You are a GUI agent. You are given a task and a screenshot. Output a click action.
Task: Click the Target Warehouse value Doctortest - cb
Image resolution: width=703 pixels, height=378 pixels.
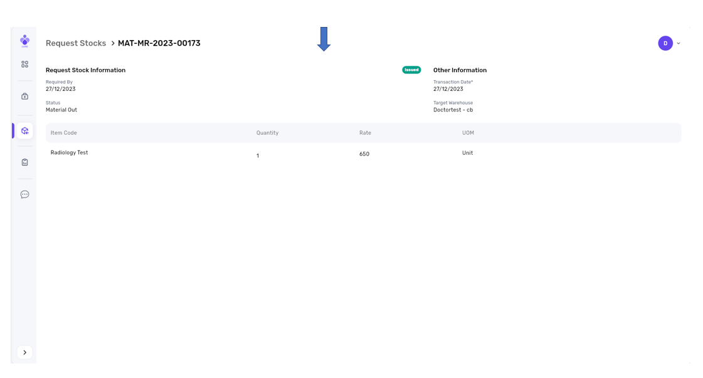click(453, 110)
